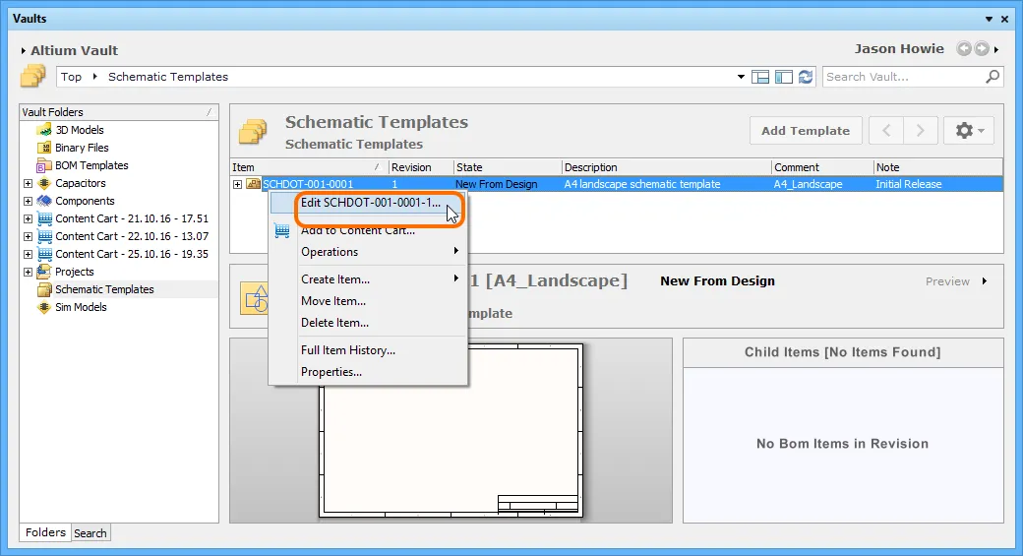Toggle the second panel layout icon near the search box
The width and height of the screenshot is (1023, 556).
pyautogui.click(x=784, y=77)
